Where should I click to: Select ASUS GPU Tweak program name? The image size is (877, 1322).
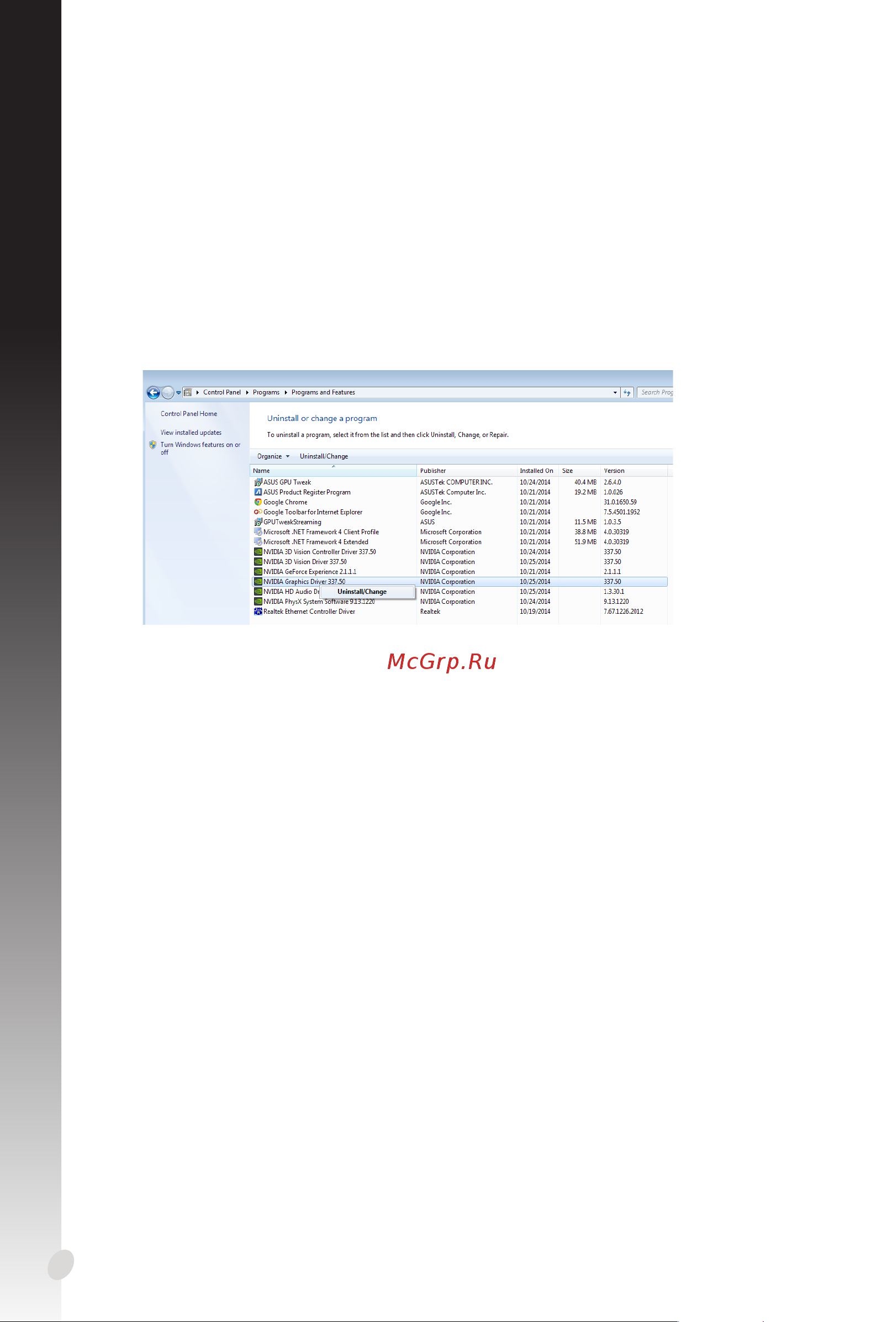[287, 482]
